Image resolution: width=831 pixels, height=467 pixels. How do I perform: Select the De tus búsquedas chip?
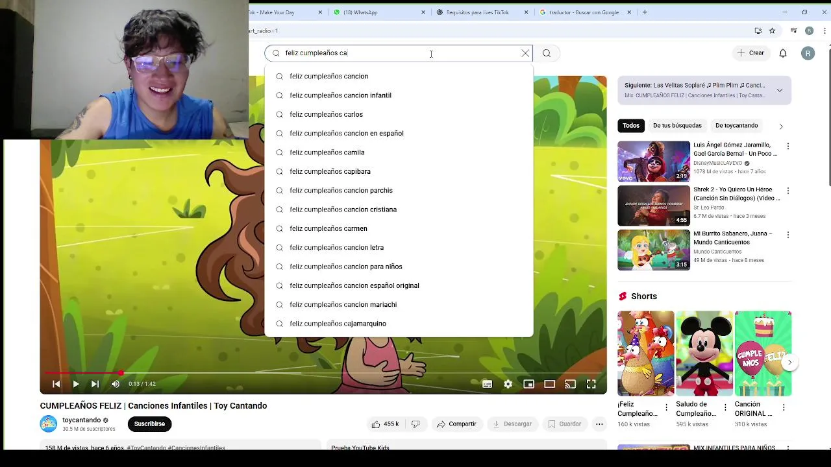point(677,125)
